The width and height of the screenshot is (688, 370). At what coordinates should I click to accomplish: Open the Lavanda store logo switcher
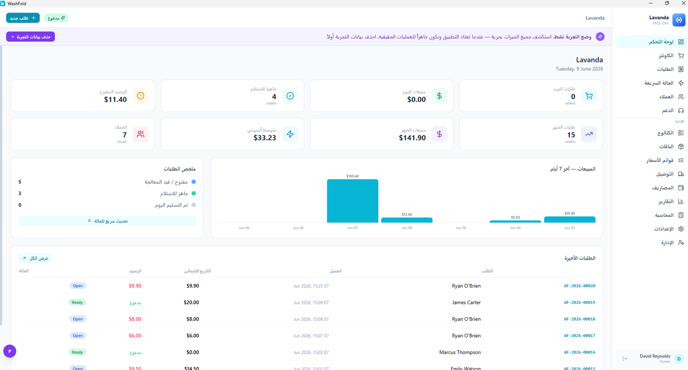pos(679,20)
